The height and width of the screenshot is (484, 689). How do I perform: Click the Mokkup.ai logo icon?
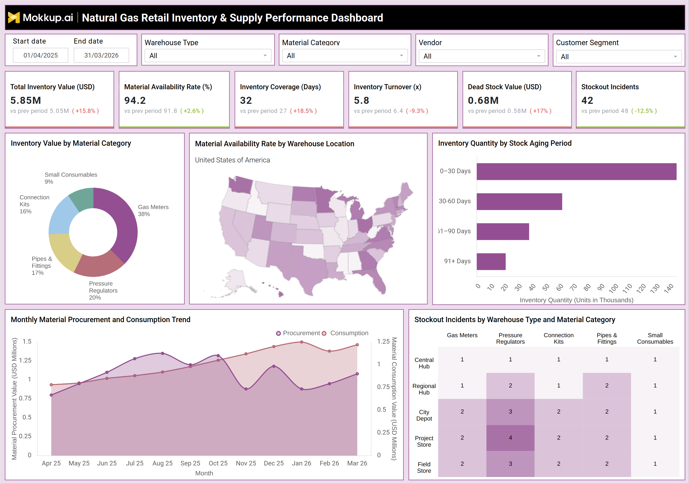14,18
